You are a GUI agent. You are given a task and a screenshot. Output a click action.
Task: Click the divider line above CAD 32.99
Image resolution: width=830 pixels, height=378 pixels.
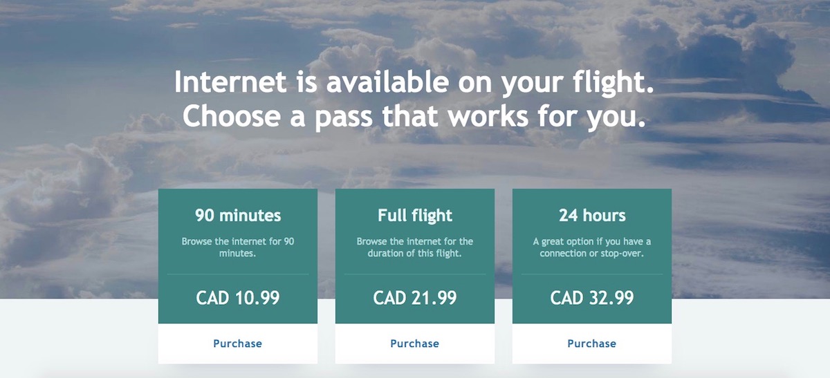(x=592, y=274)
